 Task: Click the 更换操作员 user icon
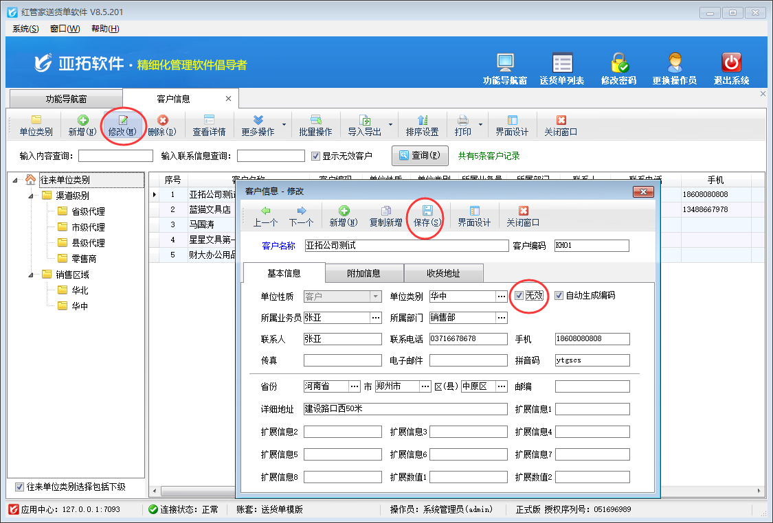[x=674, y=63]
